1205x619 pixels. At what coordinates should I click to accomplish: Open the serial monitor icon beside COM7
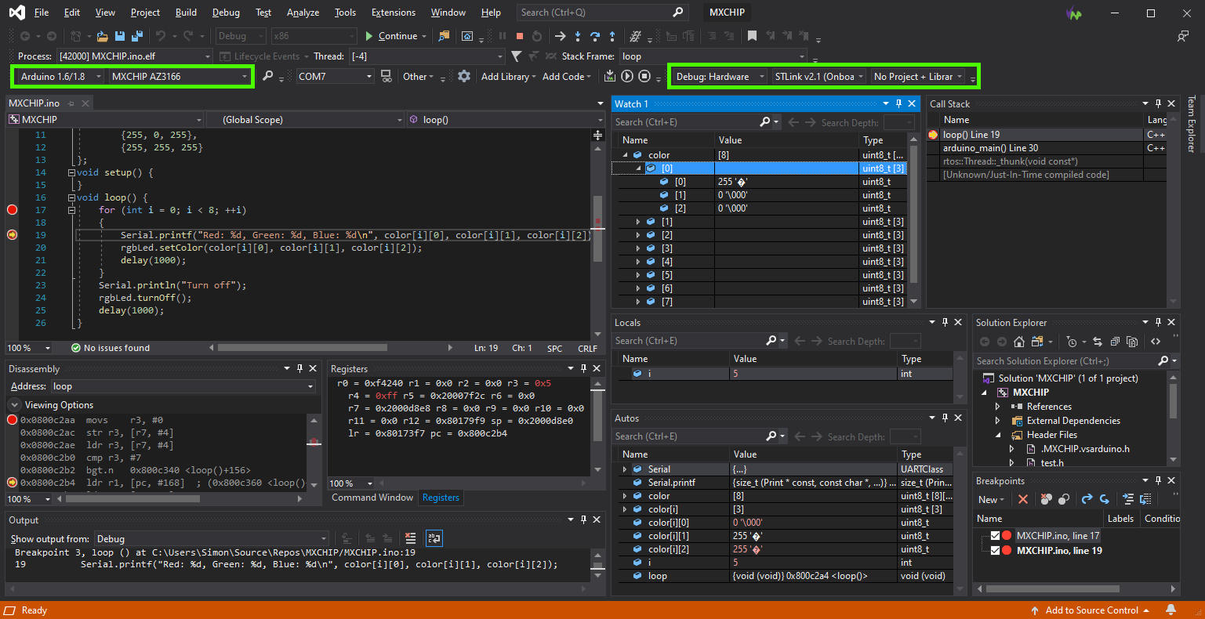coord(386,76)
